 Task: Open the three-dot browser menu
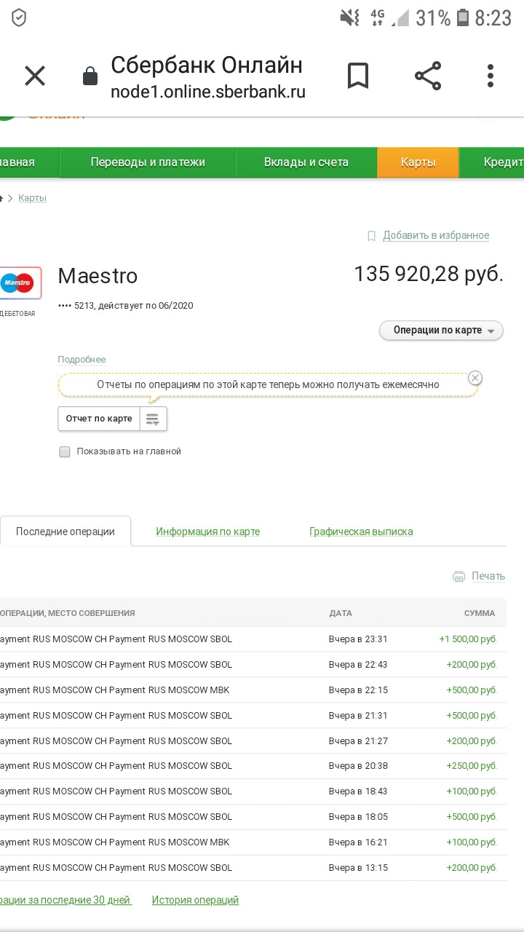tap(491, 76)
